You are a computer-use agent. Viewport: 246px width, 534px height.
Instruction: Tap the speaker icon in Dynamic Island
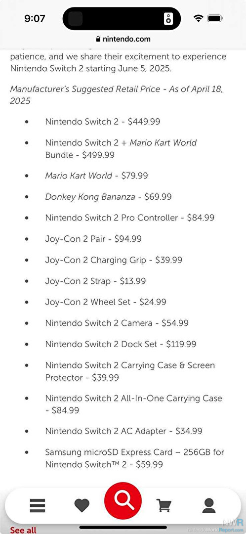168,19
